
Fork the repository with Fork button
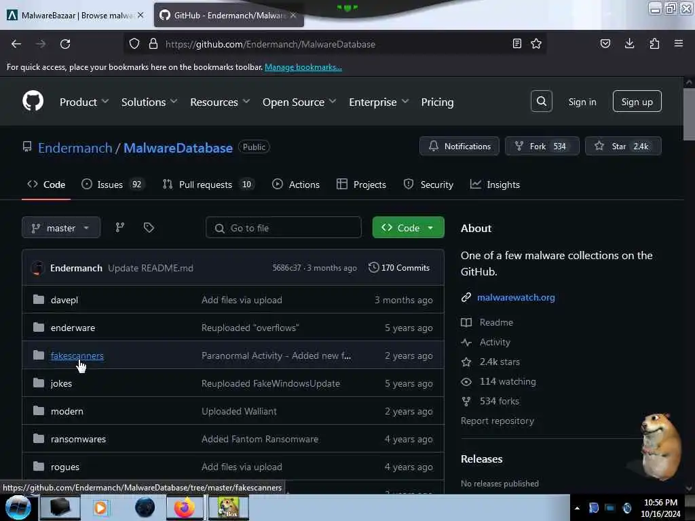(x=542, y=147)
